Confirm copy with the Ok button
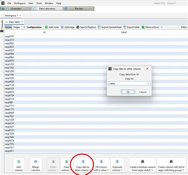 click(x=128, y=92)
